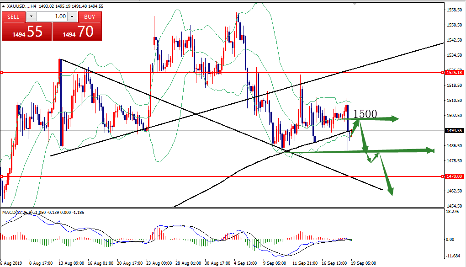Select the 1500 text annotation on chart
This screenshot has height=267, width=466.
click(x=365, y=114)
